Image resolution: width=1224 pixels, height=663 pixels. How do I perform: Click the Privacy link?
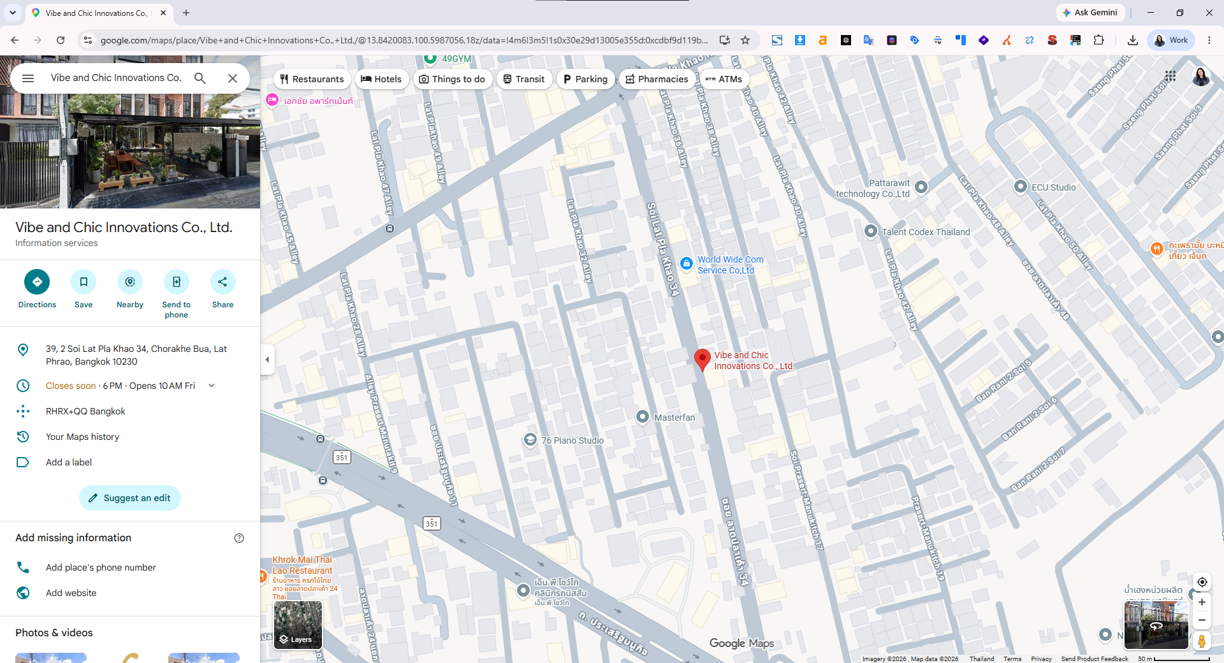(1041, 659)
